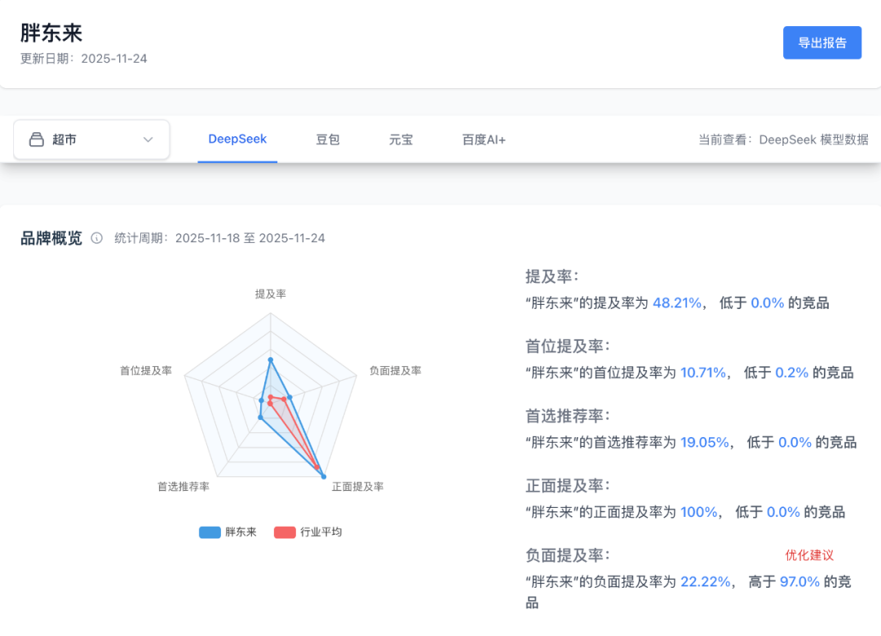This screenshot has width=881, height=636.
Task: Click the 19.05% recommendation rate value
Action: click(x=705, y=442)
